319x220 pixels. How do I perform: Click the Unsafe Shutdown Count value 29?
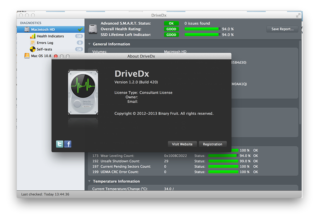(x=166, y=161)
